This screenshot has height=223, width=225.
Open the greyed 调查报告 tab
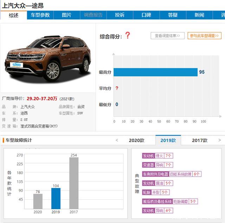tap(93, 15)
